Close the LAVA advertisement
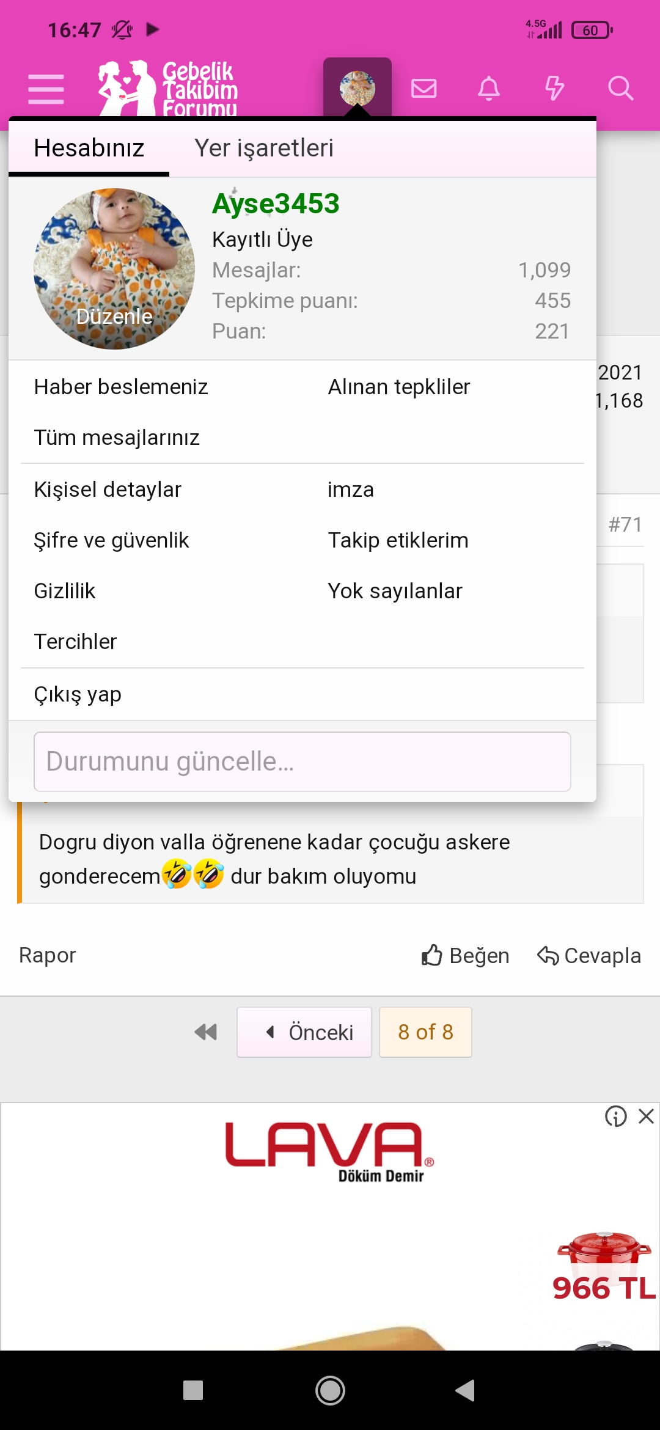 [x=646, y=1116]
